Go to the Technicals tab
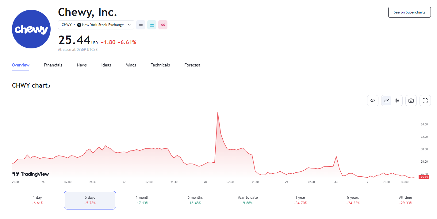Screen dimensions: 437x219 [x=160, y=65]
